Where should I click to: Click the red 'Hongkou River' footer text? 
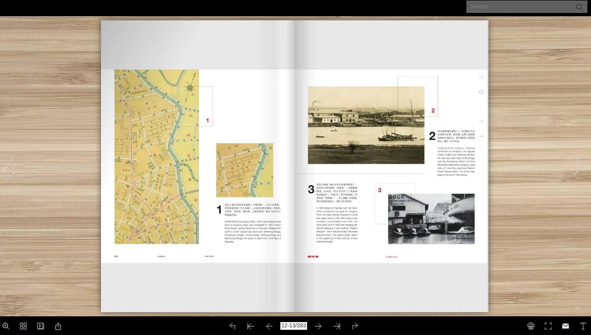coord(391,257)
